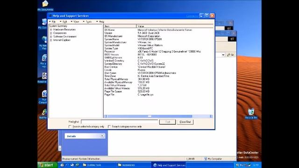Image resolution: width=299 pixels, height=168 pixels.
Task: Select the Version row
Action: (158, 33)
